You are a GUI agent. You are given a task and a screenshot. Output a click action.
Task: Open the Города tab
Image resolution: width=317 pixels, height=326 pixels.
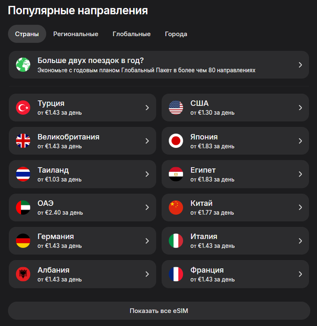[x=176, y=34]
